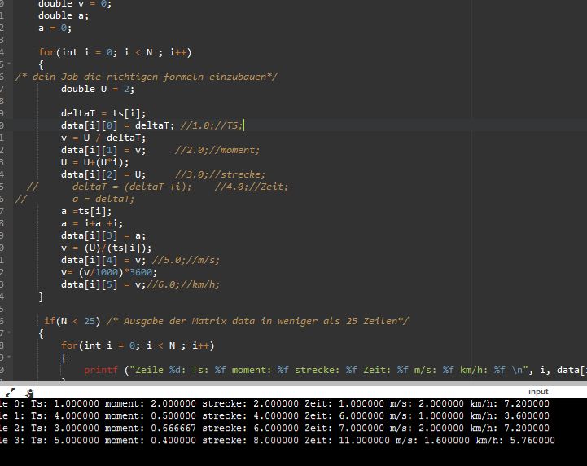The height and width of the screenshot is (466, 587).
Task: Click the 'v= (v/1000)*3600;' line
Action: pyautogui.click(x=109, y=272)
